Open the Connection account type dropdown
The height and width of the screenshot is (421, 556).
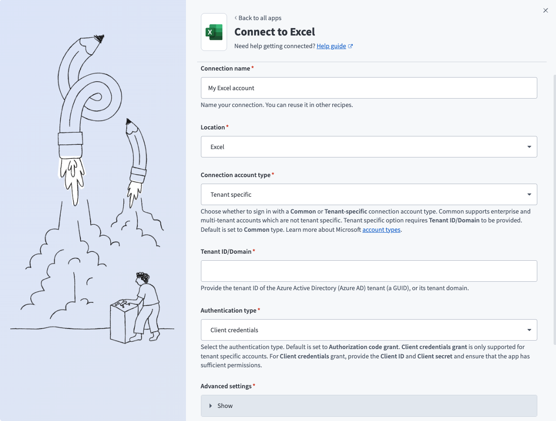tap(369, 194)
